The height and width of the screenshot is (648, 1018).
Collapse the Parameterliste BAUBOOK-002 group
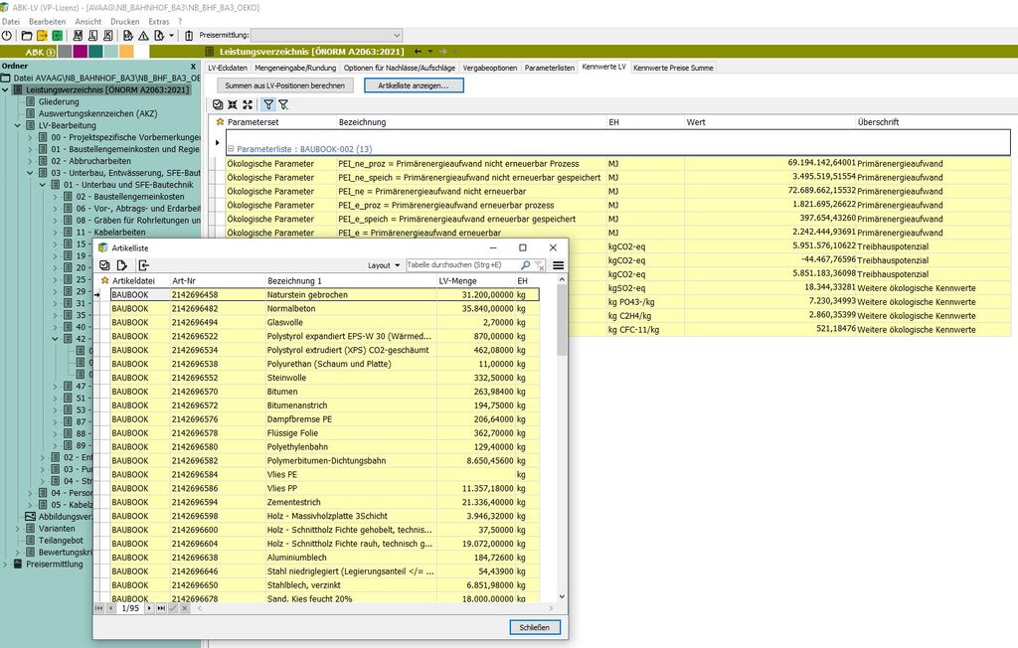click(x=230, y=148)
